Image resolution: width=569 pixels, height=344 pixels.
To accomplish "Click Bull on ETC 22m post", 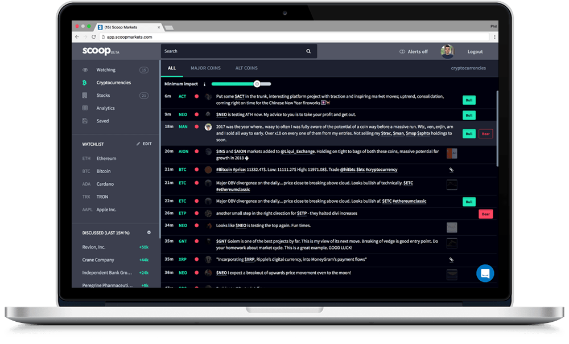I will [x=469, y=202].
